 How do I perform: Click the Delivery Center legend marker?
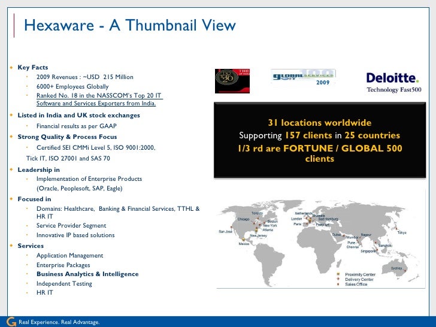[338, 279]
